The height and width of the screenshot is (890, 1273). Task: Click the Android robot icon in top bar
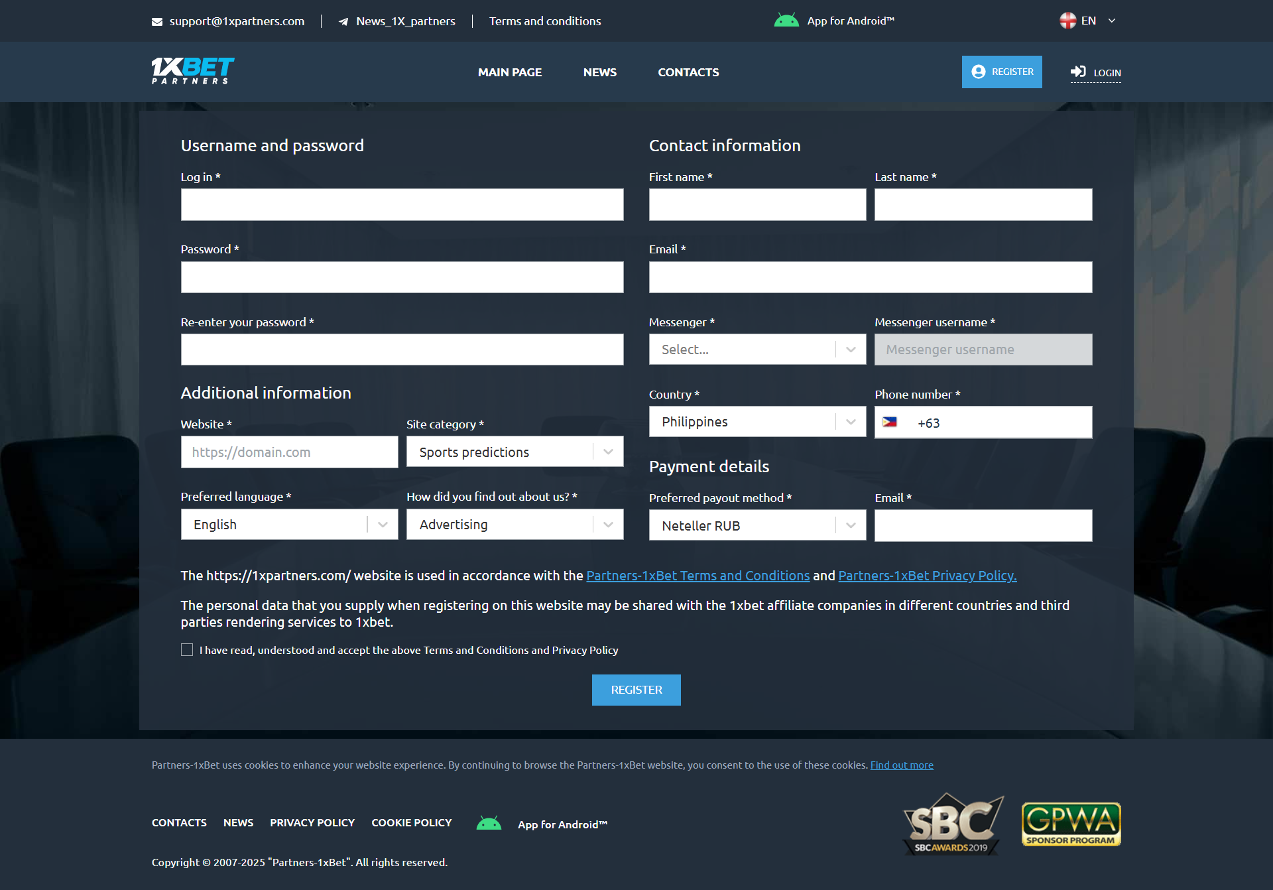pyautogui.click(x=786, y=21)
